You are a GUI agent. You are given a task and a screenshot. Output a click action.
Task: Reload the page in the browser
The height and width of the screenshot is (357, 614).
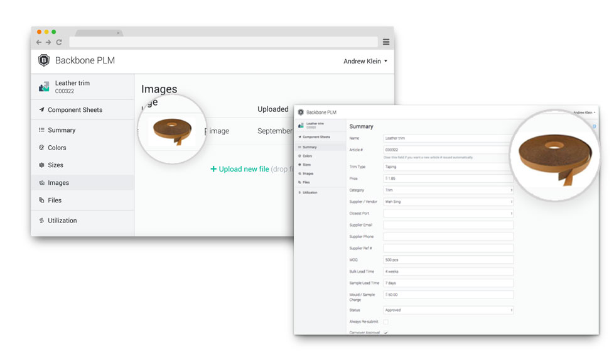(x=59, y=42)
